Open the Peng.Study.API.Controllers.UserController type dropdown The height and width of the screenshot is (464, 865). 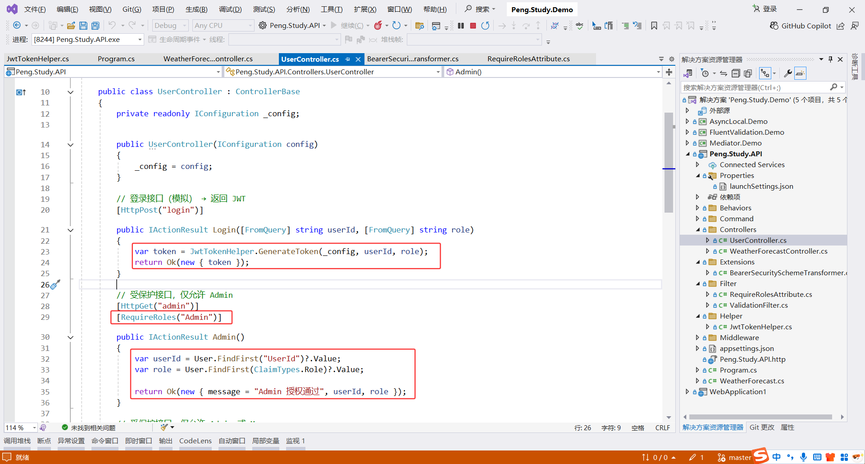(333, 72)
